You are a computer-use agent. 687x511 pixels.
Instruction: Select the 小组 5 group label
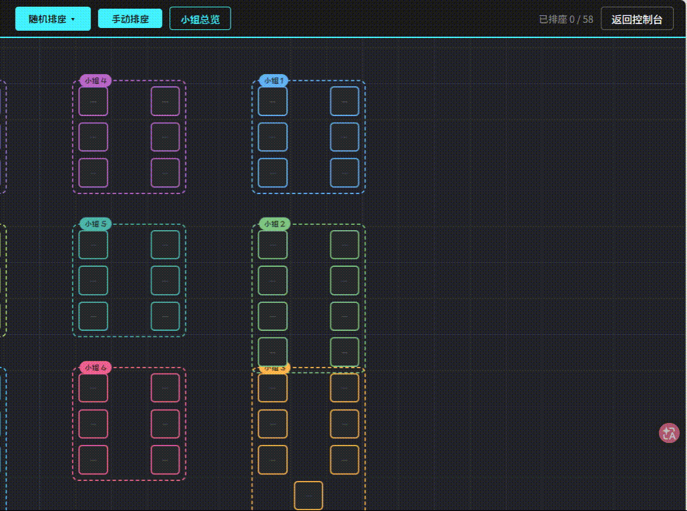tap(95, 224)
